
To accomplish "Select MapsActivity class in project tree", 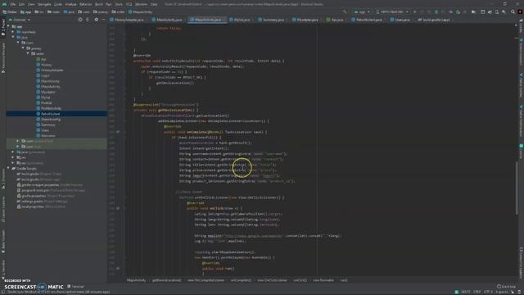I will [48, 87].
